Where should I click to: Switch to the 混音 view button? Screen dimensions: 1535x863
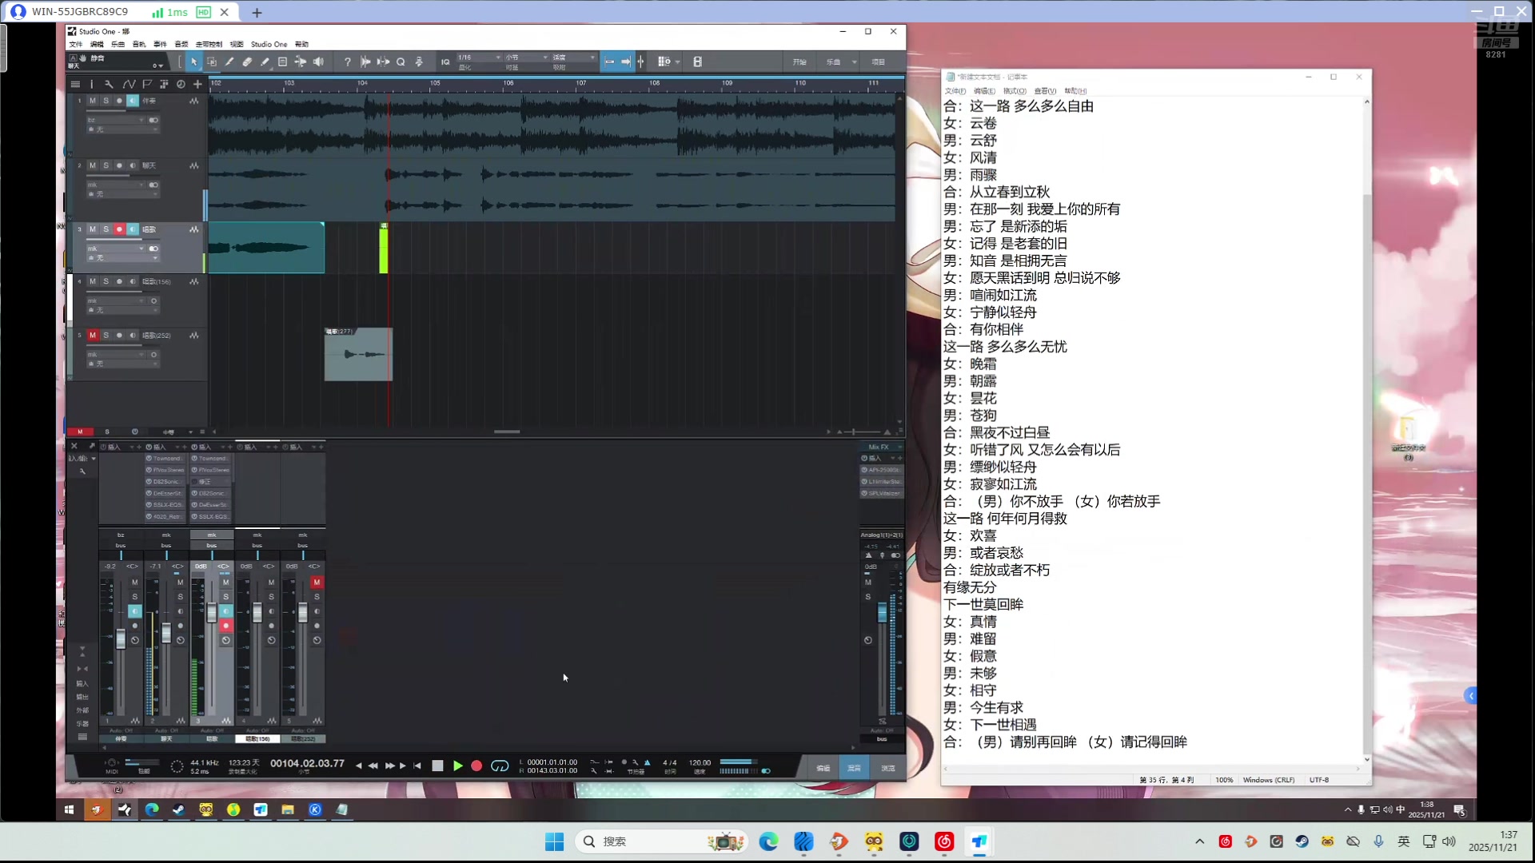tap(853, 767)
